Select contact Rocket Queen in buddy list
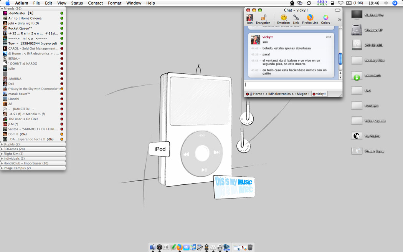403x252 pixels. pyautogui.click(x=33, y=28)
